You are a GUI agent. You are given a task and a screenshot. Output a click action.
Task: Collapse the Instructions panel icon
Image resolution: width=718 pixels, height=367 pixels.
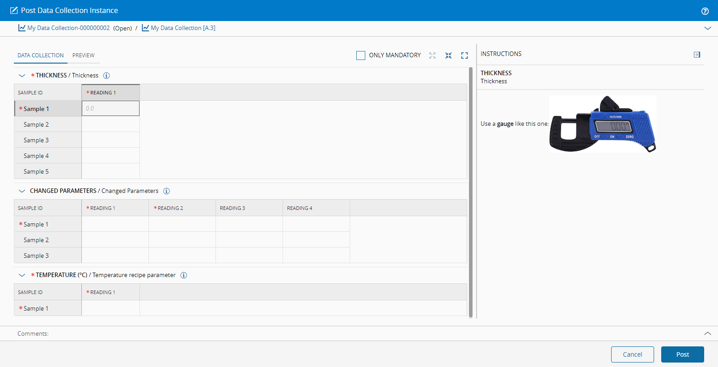[x=697, y=55]
